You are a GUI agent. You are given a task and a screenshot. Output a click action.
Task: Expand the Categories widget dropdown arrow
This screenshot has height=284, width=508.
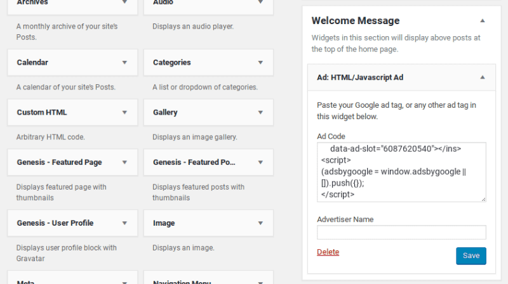pos(260,62)
